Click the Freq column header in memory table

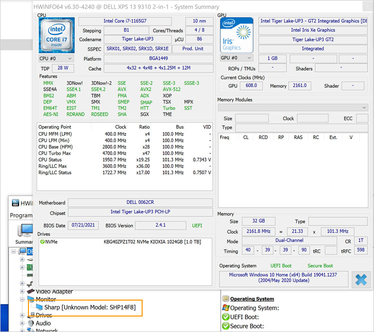pyautogui.click(x=224, y=138)
